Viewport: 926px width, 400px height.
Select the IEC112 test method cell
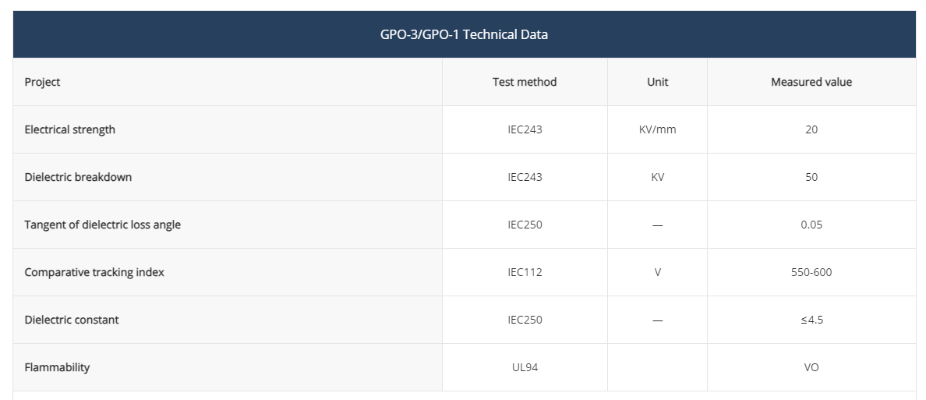[525, 272]
